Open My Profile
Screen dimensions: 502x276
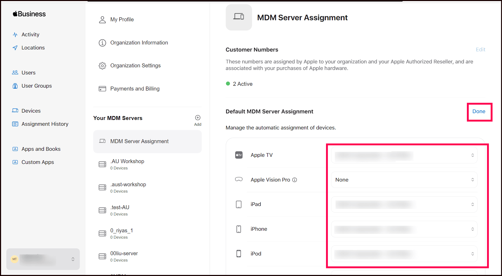(x=122, y=20)
